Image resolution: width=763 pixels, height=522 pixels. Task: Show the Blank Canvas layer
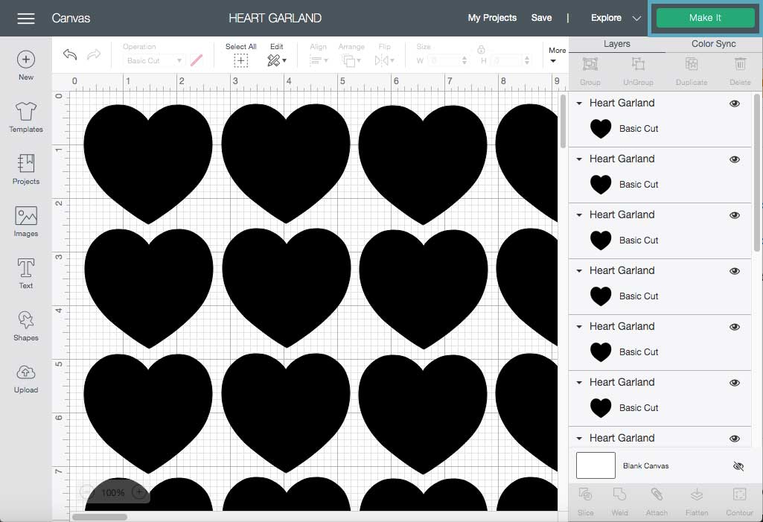(738, 466)
